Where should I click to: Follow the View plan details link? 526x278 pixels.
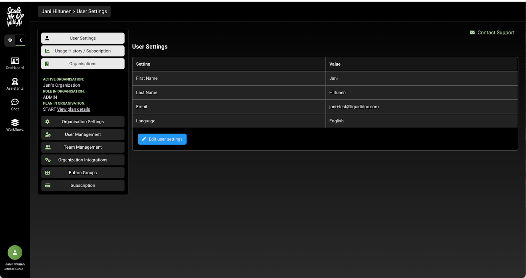[x=74, y=109]
